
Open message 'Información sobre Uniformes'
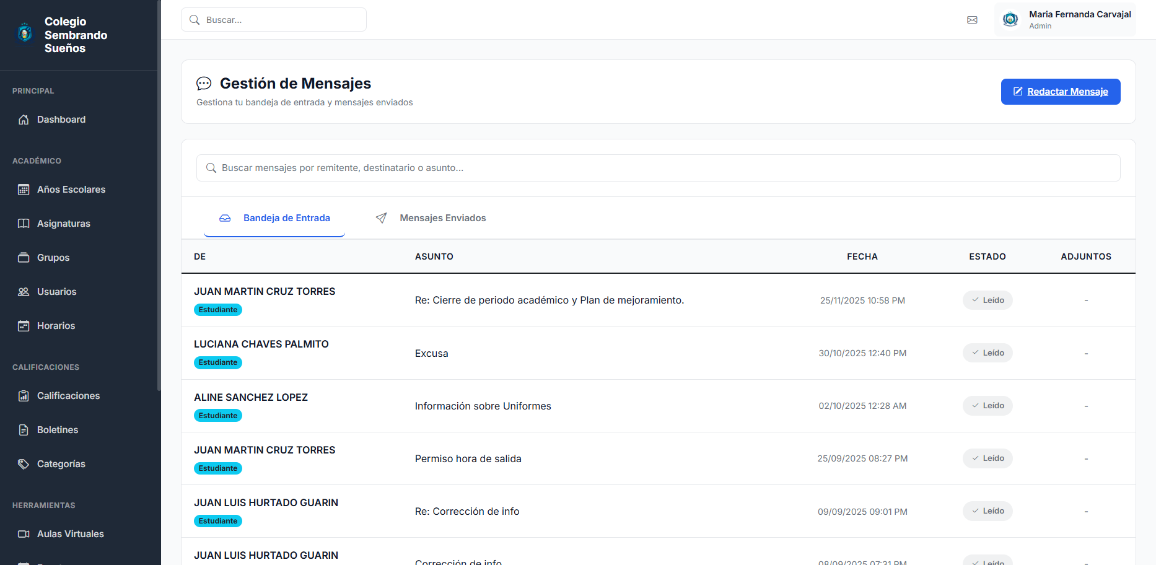[x=483, y=406]
